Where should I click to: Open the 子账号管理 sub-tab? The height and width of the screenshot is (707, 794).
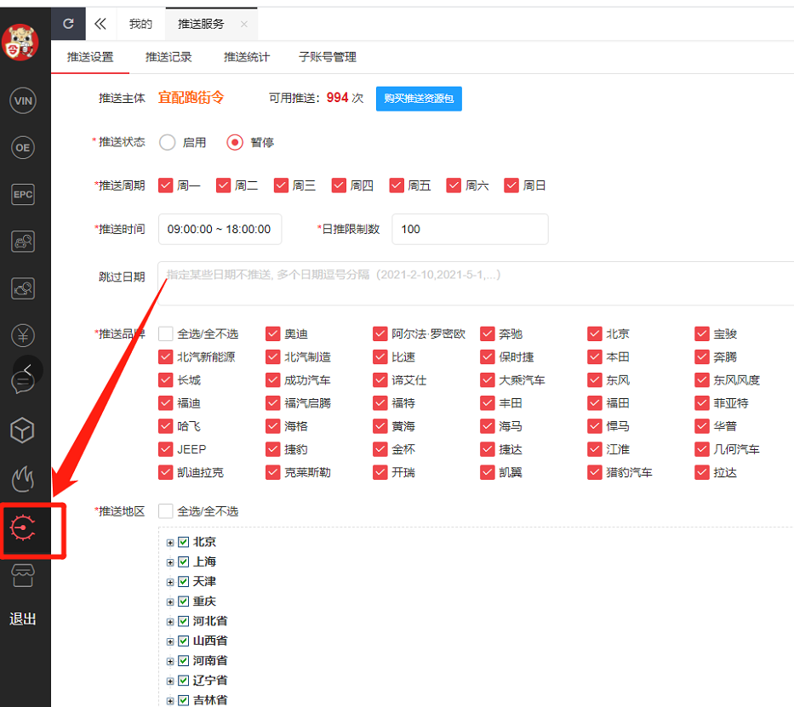coord(328,57)
